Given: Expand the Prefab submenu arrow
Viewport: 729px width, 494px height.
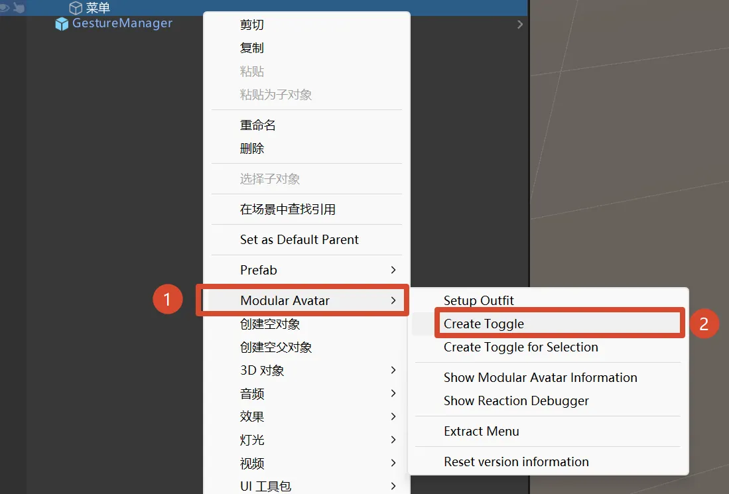Looking at the screenshot, I should 393,270.
